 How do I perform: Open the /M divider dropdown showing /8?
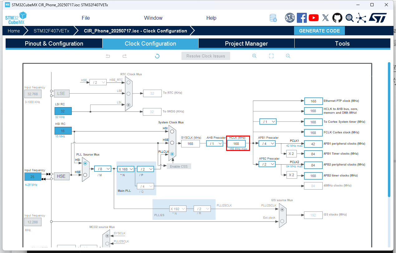pos(103,169)
